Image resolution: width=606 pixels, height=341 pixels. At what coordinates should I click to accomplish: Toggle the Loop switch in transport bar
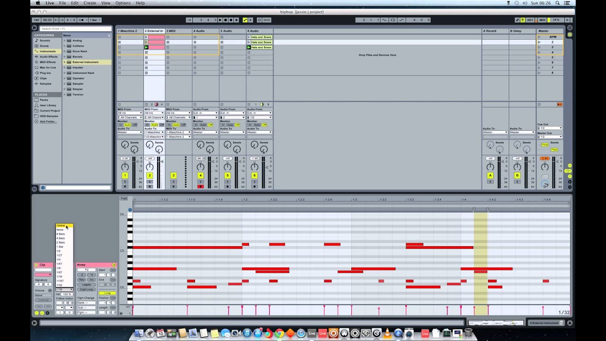coord(392,20)
